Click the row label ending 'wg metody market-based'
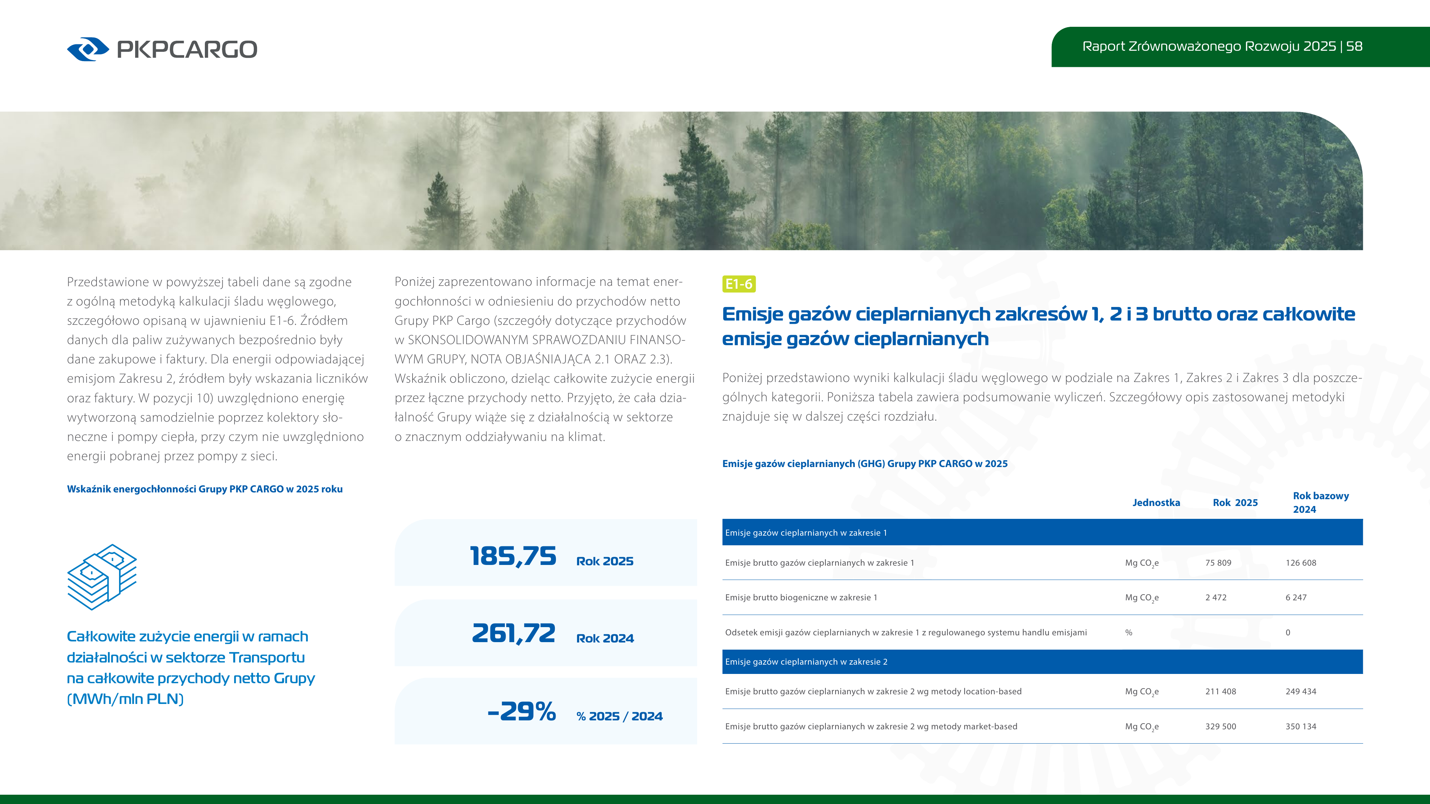Viewport: 1430px width, 804px height. 871,726
